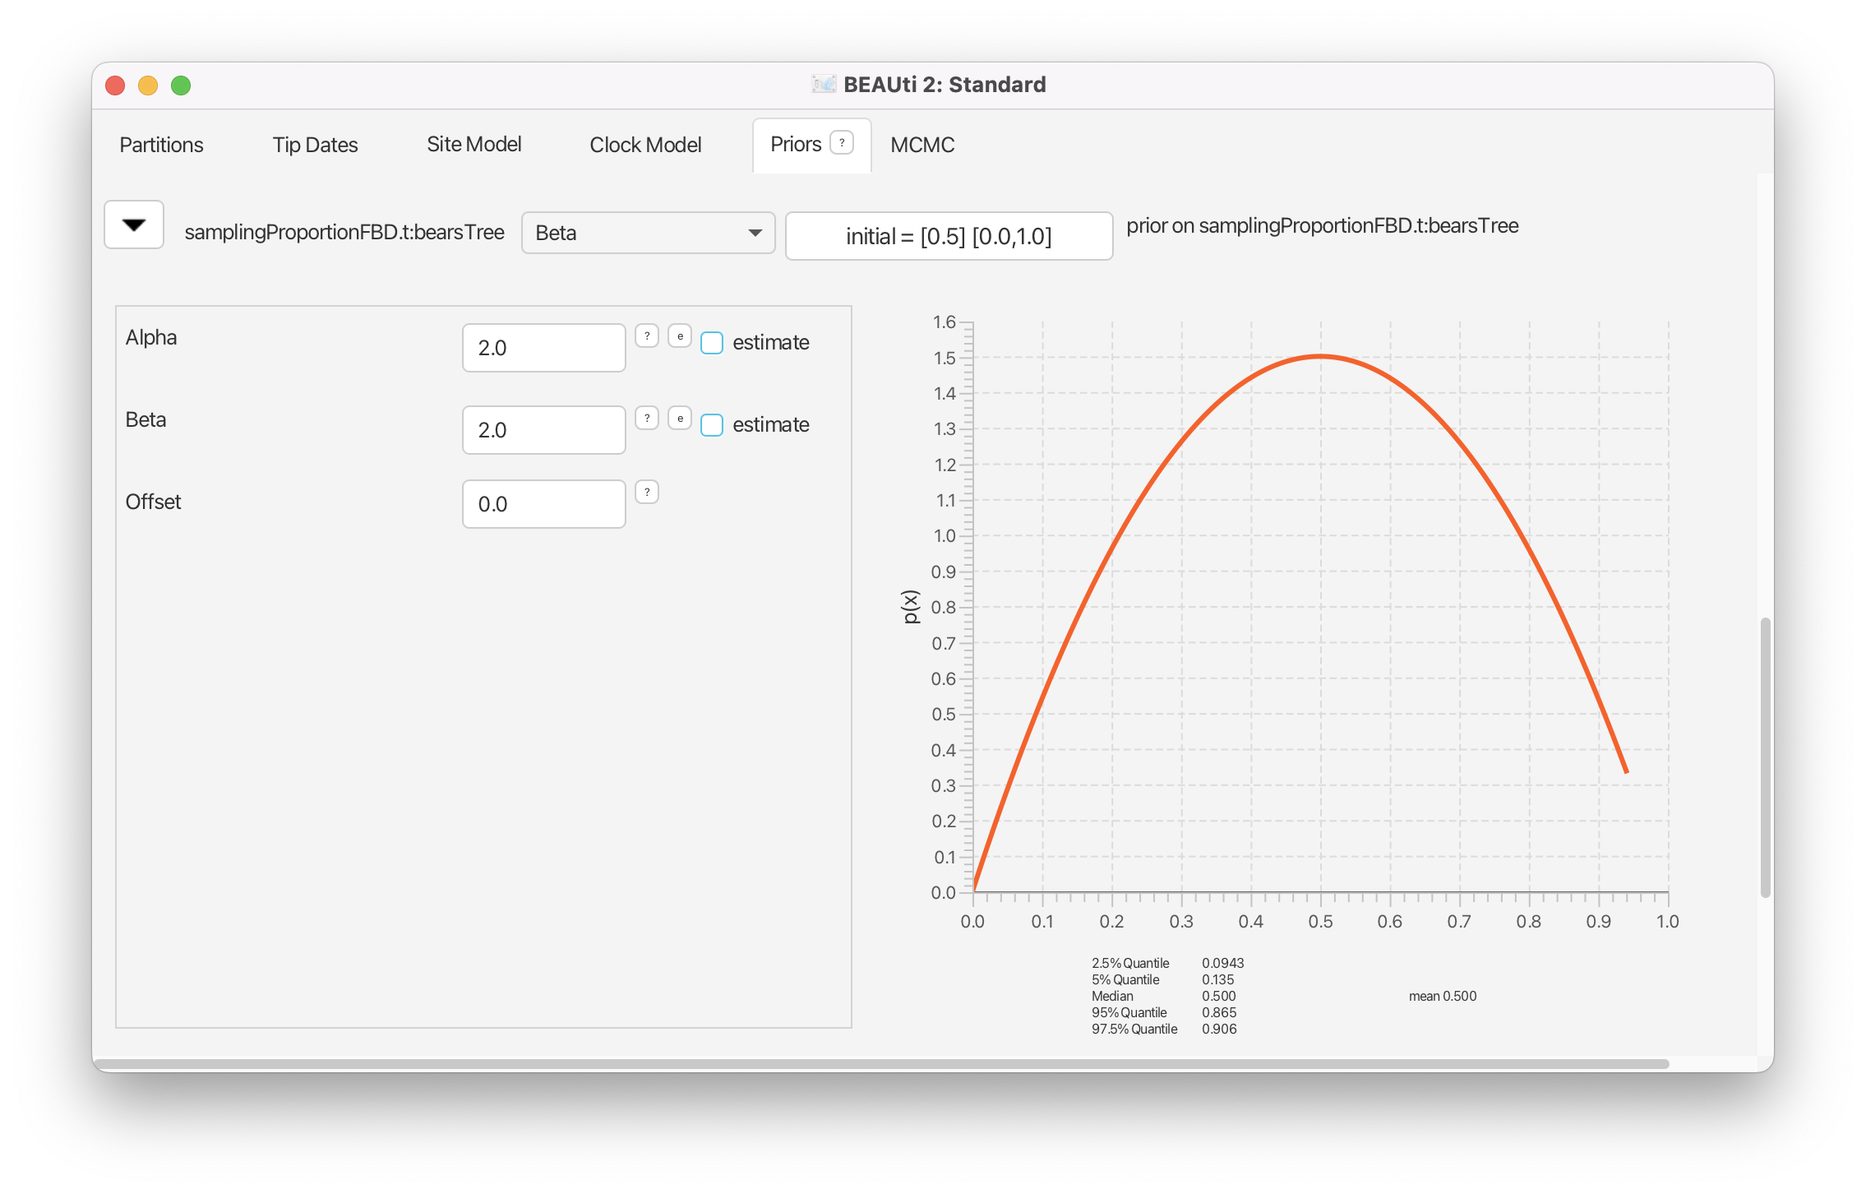Image resolution: width=1866 pixels, height=1194 pixels.
Task: Open the Beta distribution dropdown
Action: coord(648,234)
